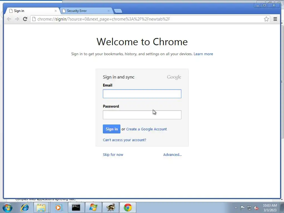Open the network tray icon

pyautogui.click(x=249, y=208)
